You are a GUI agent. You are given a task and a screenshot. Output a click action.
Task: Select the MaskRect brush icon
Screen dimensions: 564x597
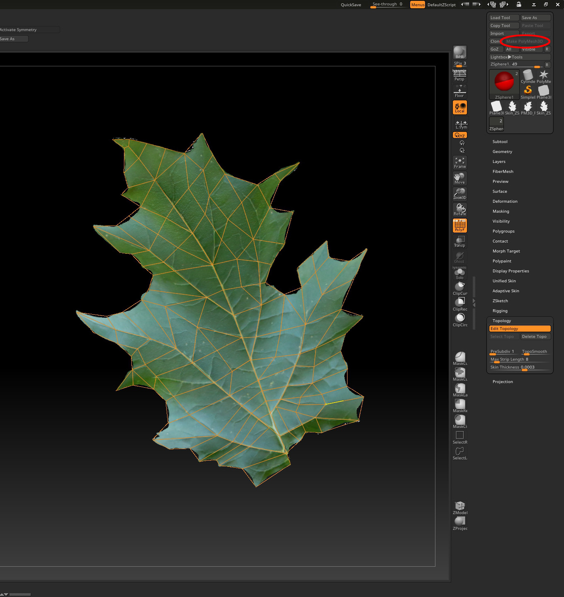[x=460, y=406]
